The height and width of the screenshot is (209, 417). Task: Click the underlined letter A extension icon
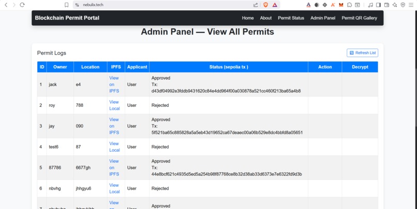point(308,5)
